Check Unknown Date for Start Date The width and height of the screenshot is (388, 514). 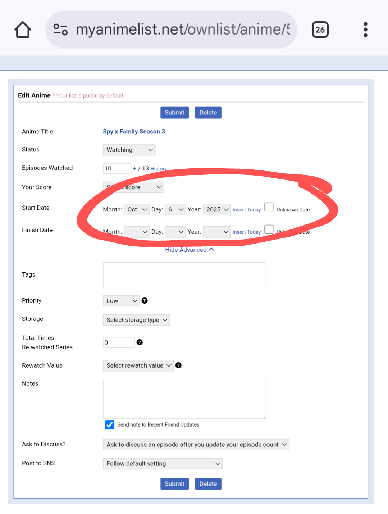(269, 207)
